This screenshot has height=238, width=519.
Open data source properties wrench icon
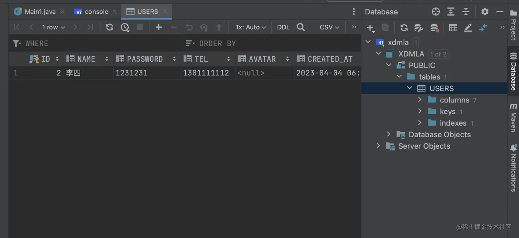point(419,28)
